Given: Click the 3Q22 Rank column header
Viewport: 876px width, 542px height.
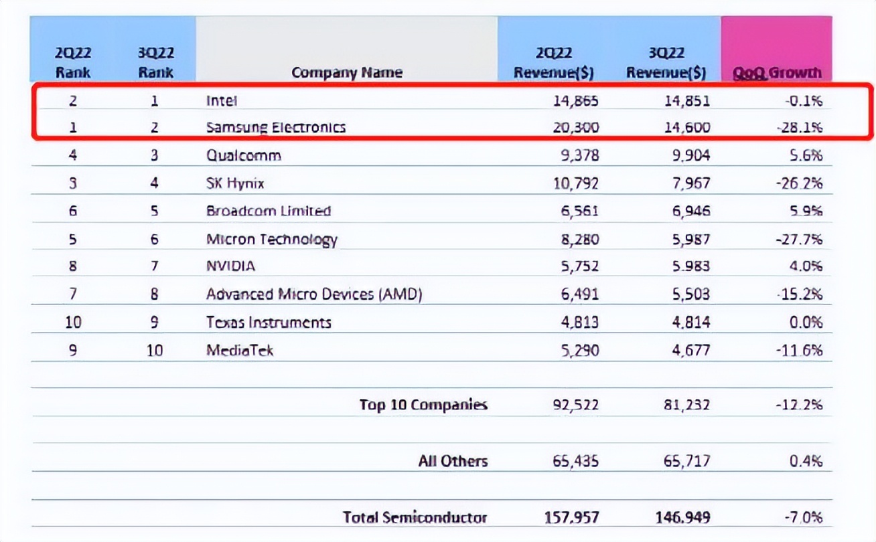Looking at the screenshot, I should click(156, 63).
